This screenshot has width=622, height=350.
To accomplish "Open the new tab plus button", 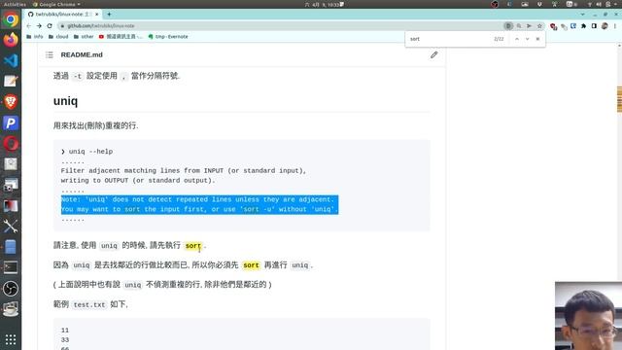I will pos(109,15).
